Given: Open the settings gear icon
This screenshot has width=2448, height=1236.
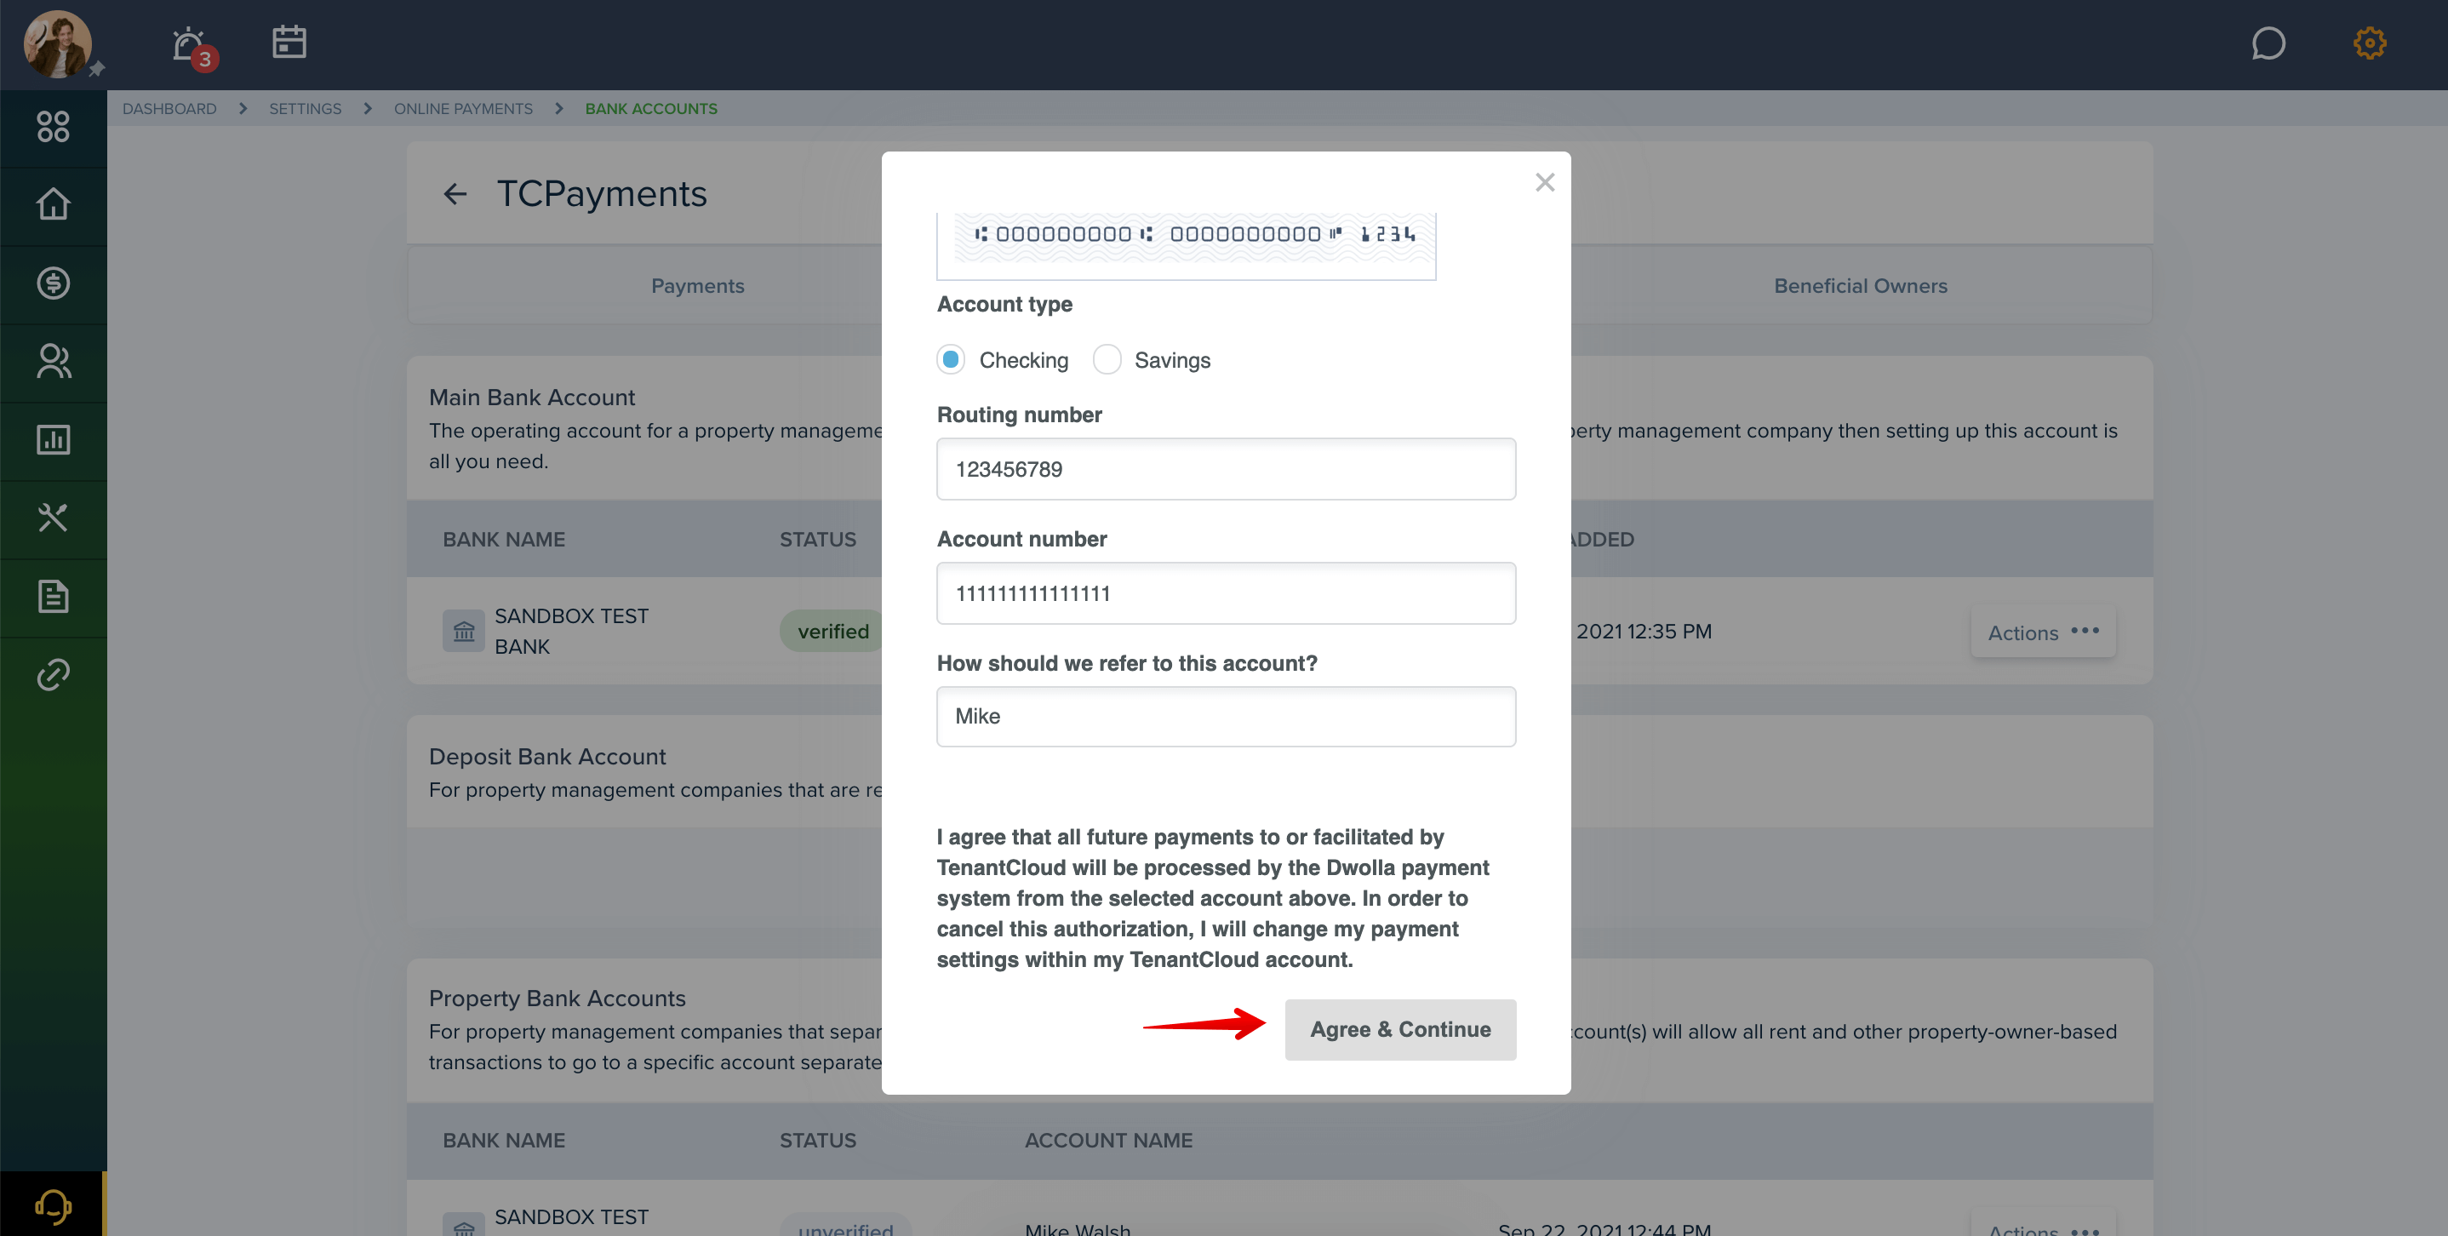Looking at the screenshot, I should (x=2369, y=43).
